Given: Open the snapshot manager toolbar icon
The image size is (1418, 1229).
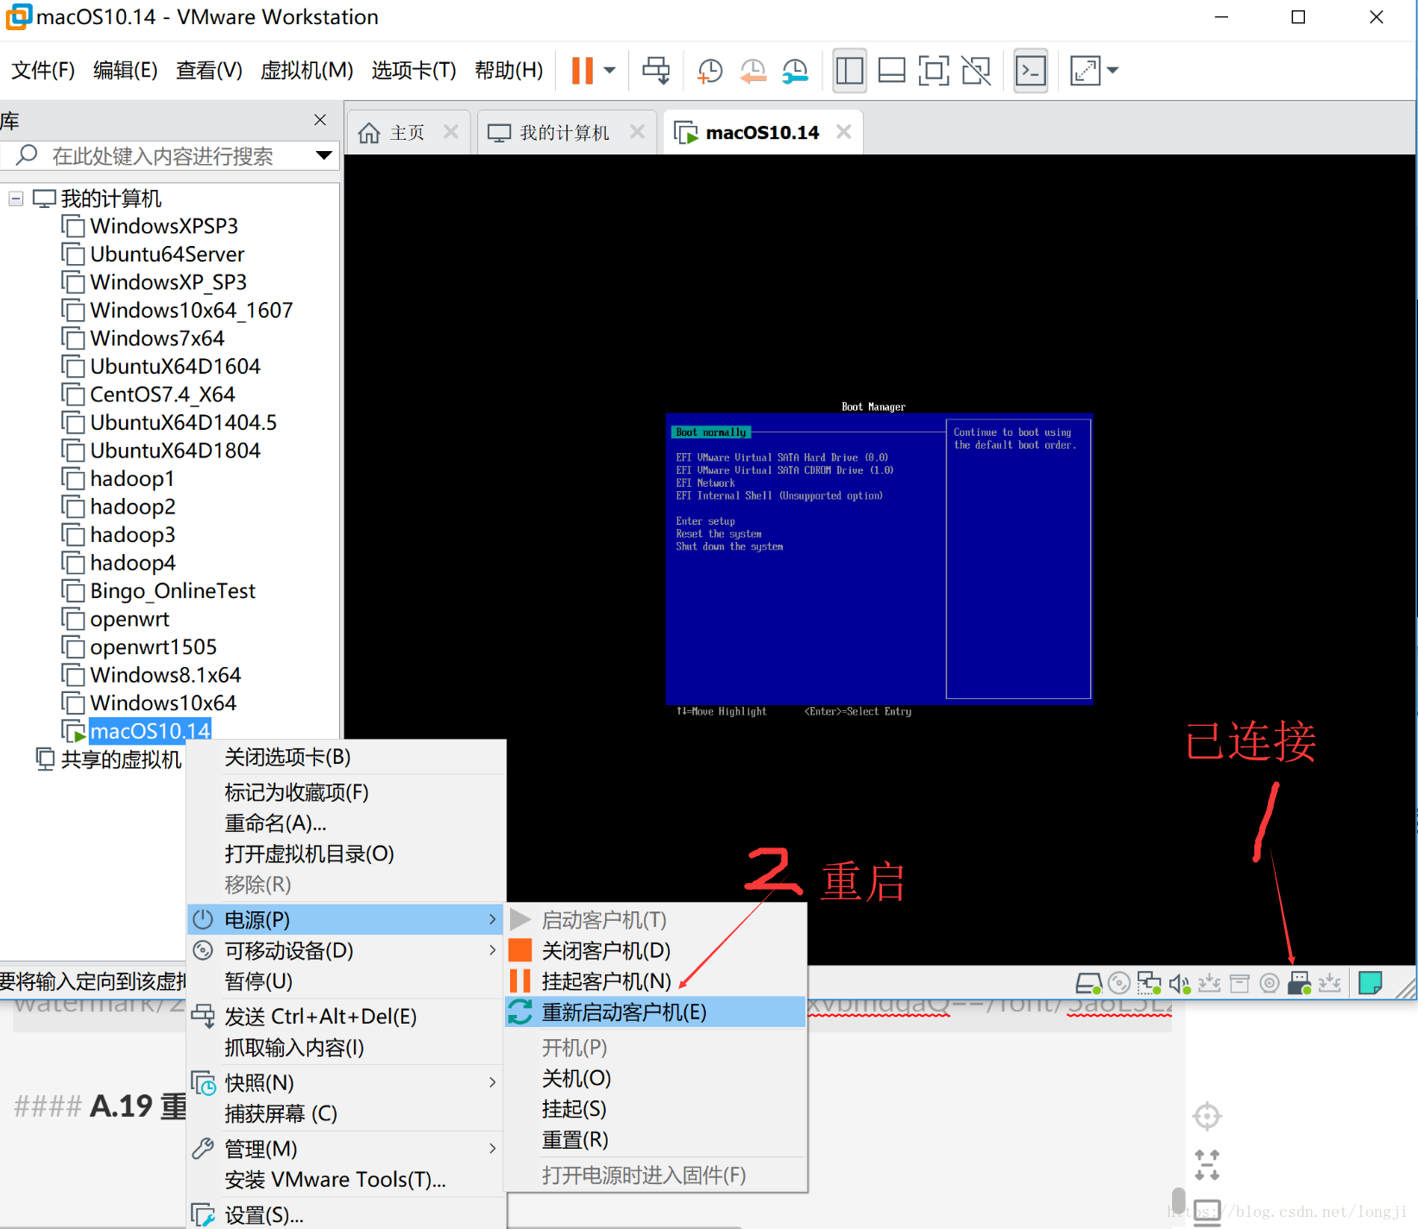Looking at the screenshot, I should [x=795, y=71].
